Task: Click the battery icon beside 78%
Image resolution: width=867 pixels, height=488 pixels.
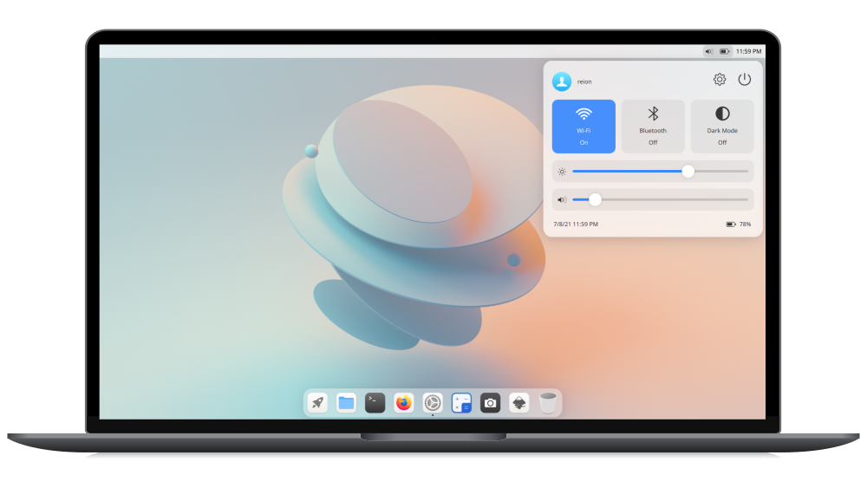Action: (x=730, y=224)
